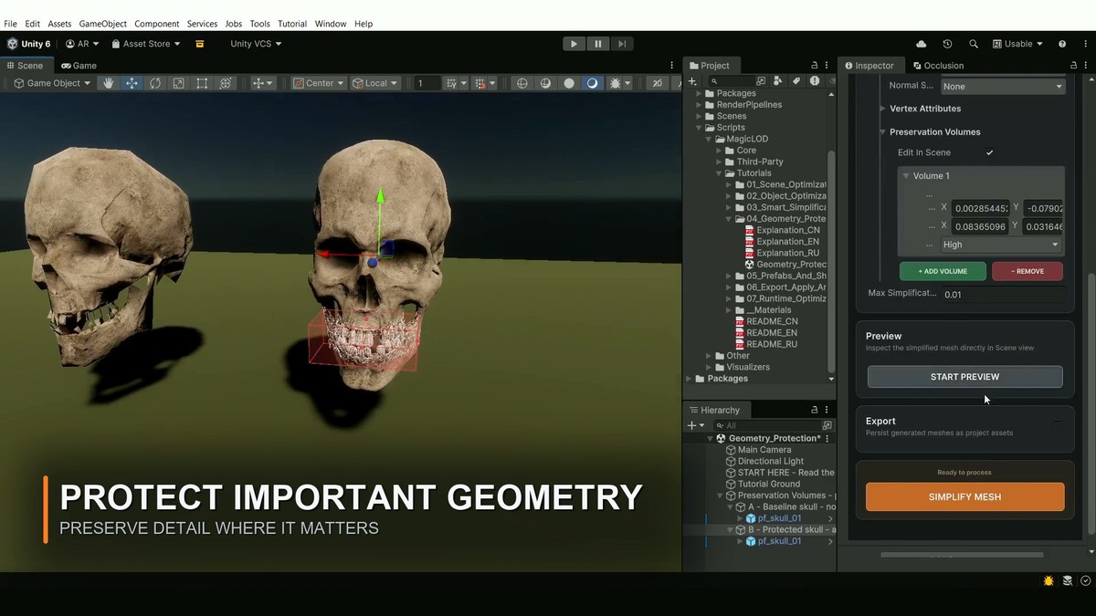Open Hierarchy panel kebab menu
This screenshot has height=616, width=1096.
[x=827, y=410]
